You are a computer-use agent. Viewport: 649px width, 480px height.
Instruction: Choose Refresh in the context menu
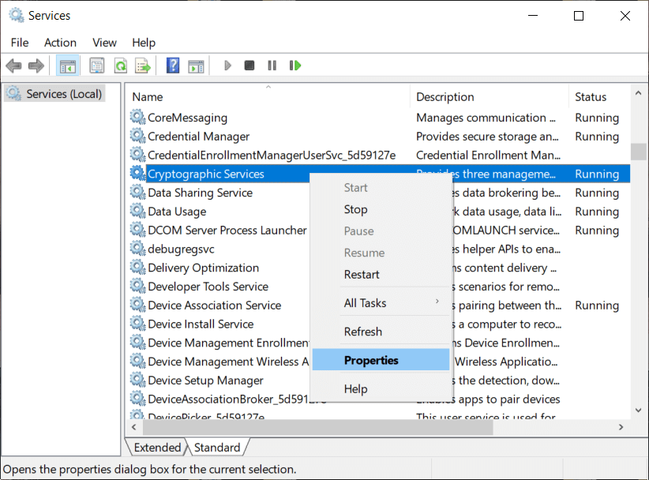tap(381, 332)
